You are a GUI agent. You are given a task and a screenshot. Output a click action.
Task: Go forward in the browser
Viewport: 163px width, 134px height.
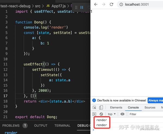(104, 4)
